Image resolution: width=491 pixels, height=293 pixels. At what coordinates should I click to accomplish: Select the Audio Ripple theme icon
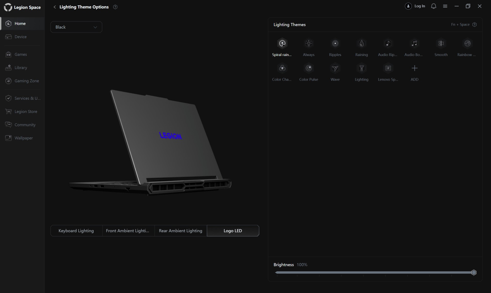388,43
